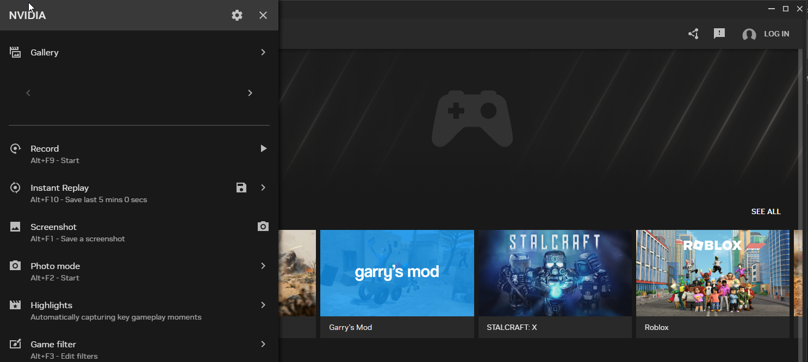Image resolution: width=808 pixels, height=362 pixels.
Task: Open Photo mode menu item
Action: point(55,266)
